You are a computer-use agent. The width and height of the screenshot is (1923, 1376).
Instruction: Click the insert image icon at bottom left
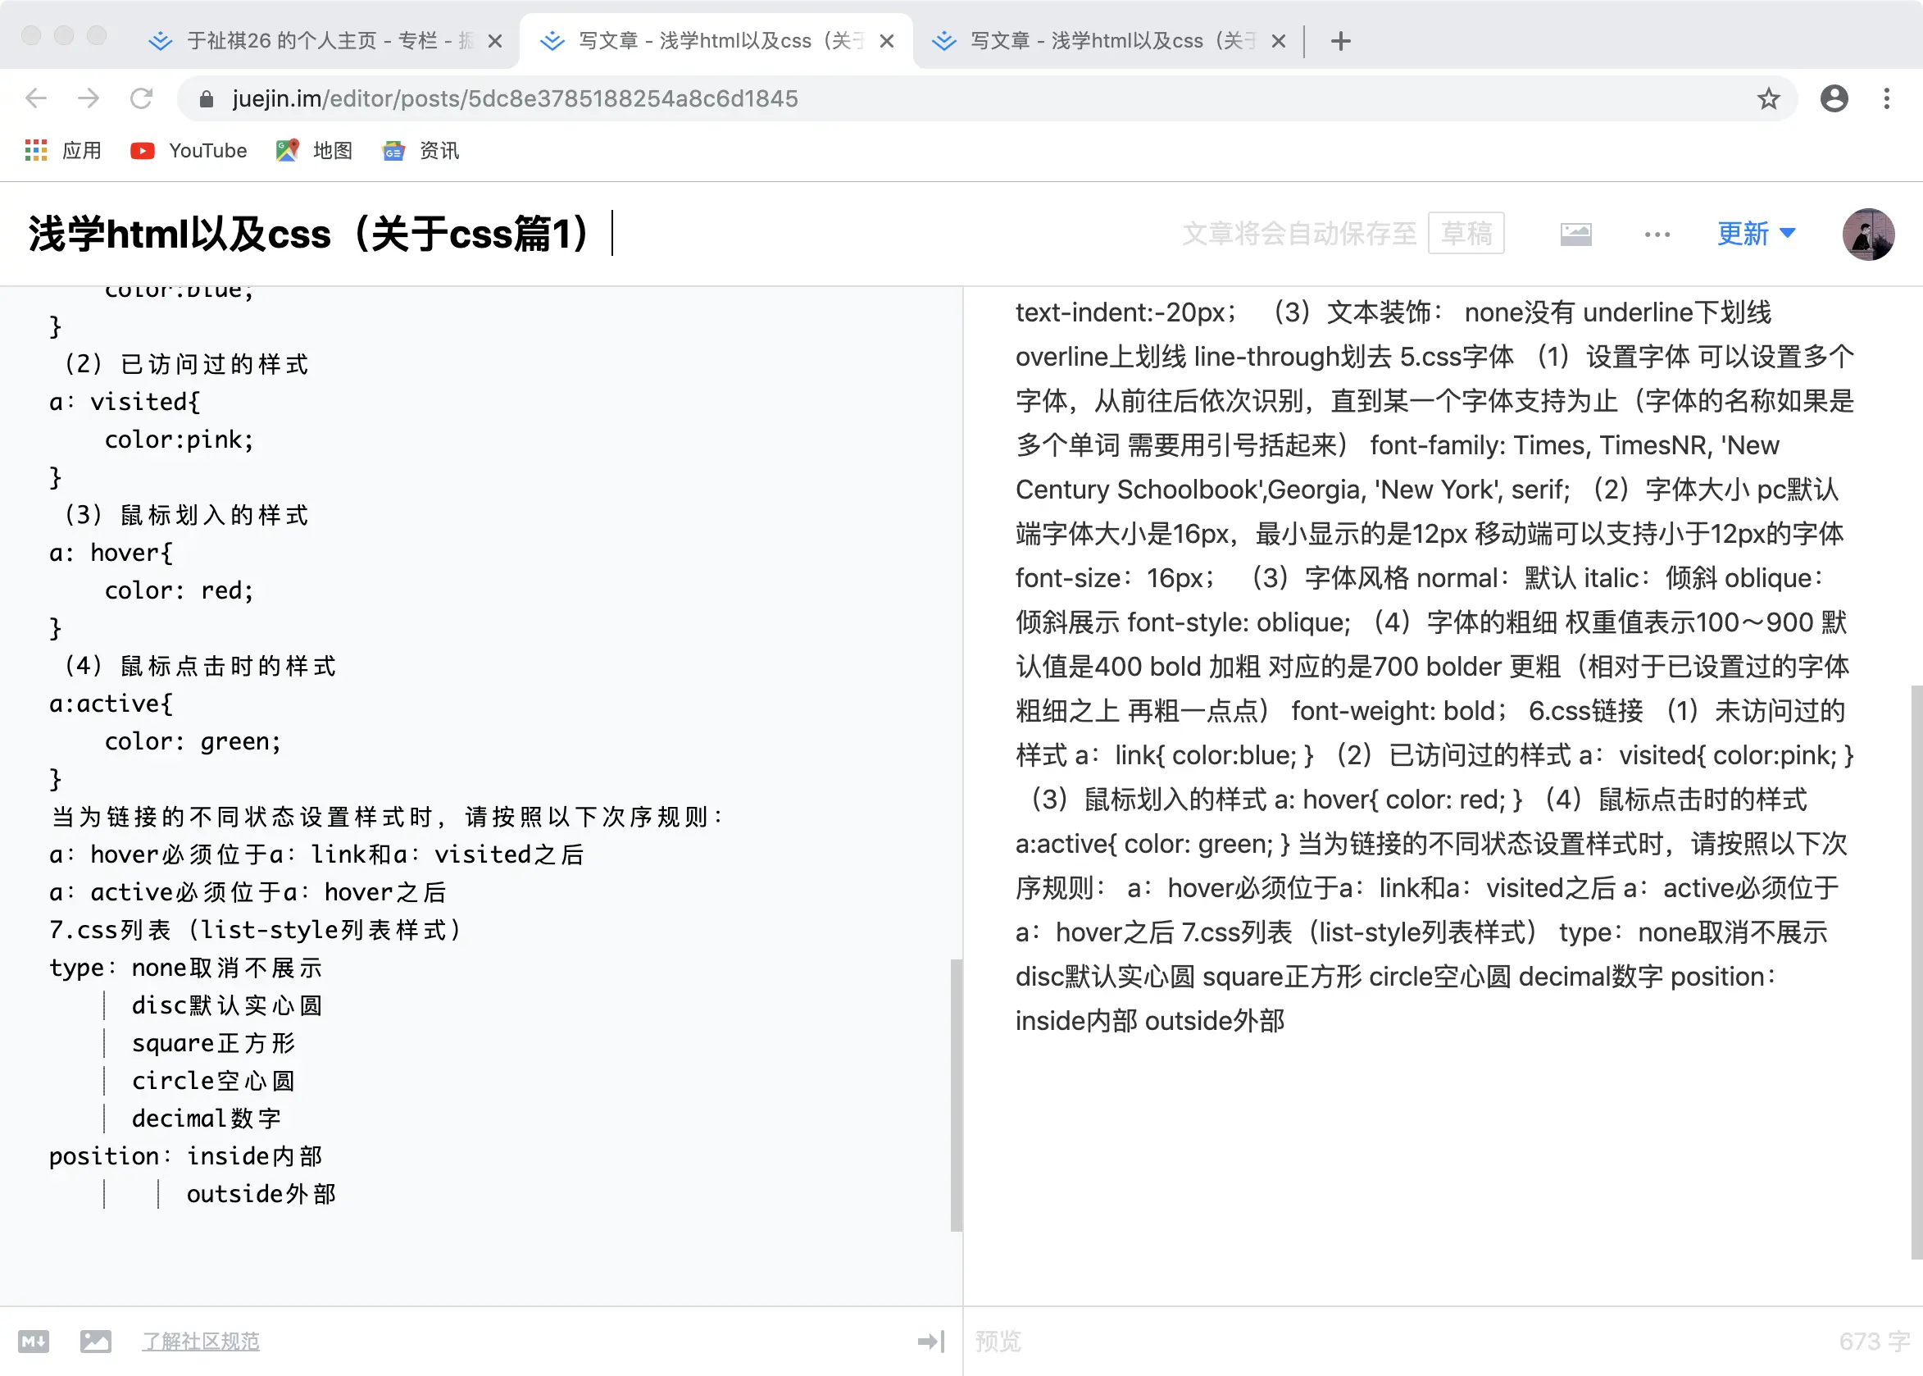tap(96, 1341)
